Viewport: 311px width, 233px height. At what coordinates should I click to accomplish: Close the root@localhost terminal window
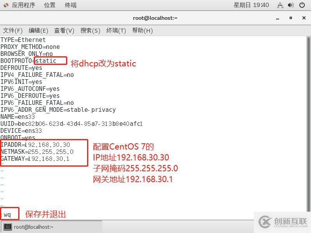pos(304,18)
